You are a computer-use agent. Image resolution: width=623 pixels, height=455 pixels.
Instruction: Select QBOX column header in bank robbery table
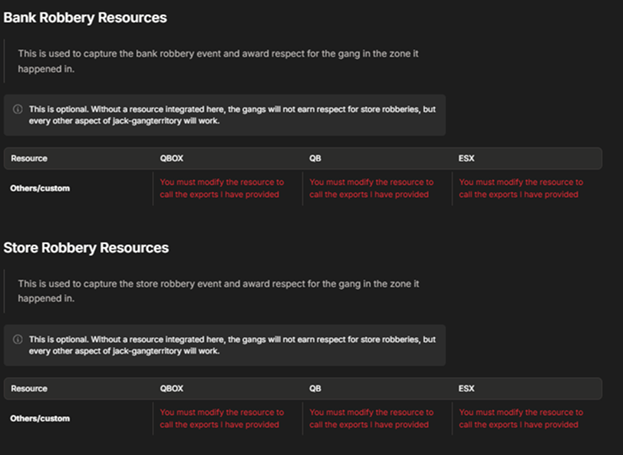[172, 158]
